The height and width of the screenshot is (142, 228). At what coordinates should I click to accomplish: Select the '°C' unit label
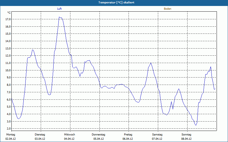pos(9,13)
